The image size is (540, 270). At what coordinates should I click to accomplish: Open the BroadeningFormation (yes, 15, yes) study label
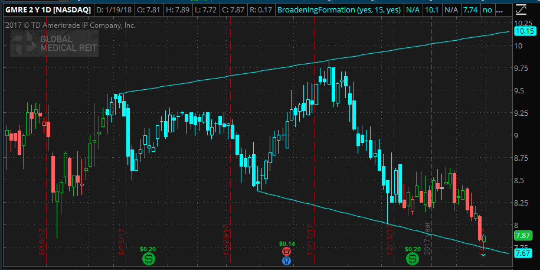click(339, 9)
